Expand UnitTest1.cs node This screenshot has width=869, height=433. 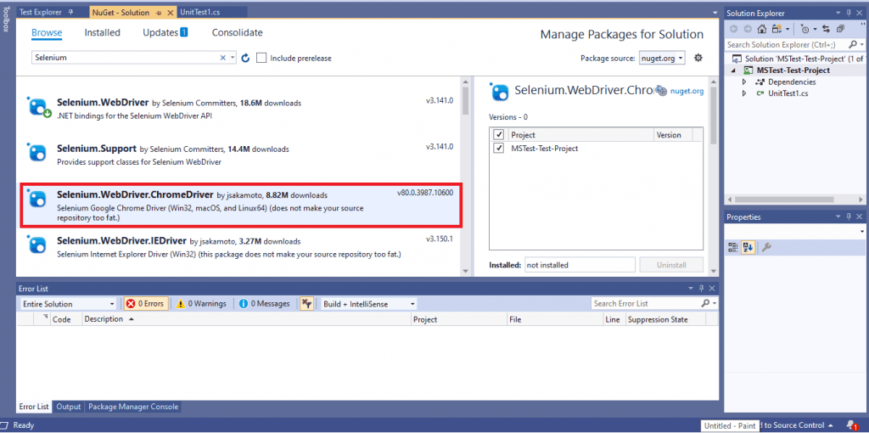tap(744, 93)
